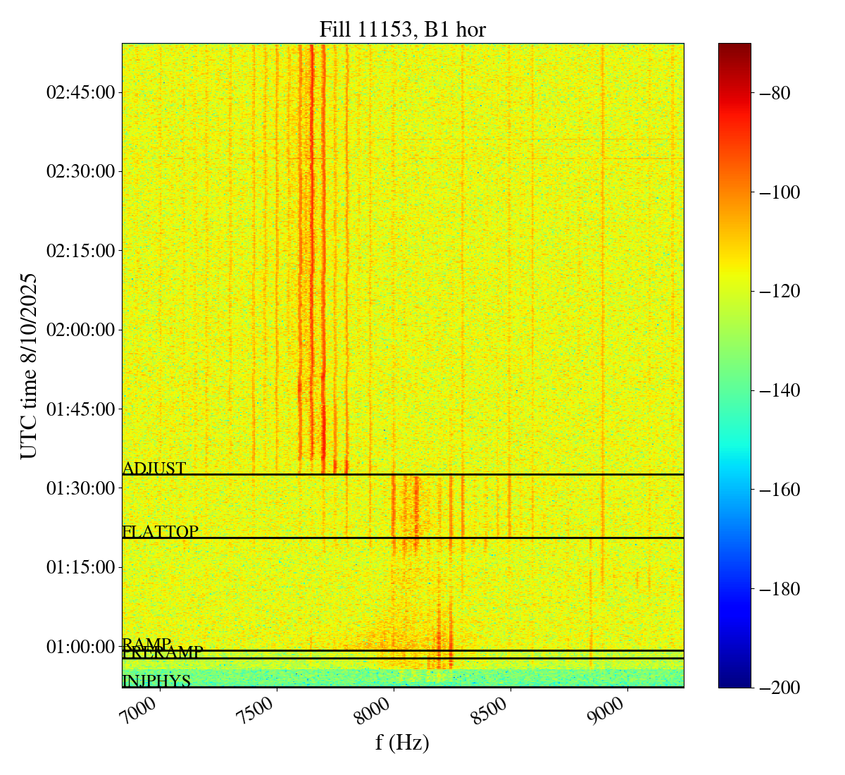Click the 01:30:00 time tick label

click(80, 488)
